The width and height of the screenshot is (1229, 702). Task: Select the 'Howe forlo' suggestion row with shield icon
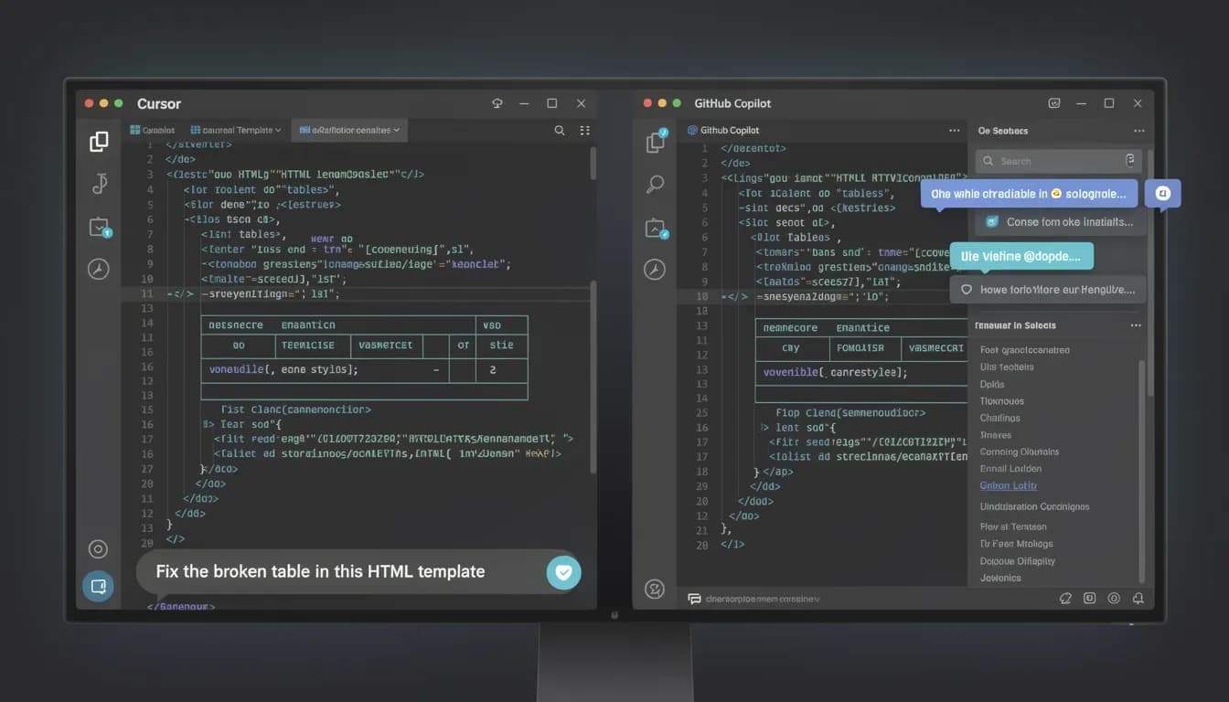(1048, 290)
